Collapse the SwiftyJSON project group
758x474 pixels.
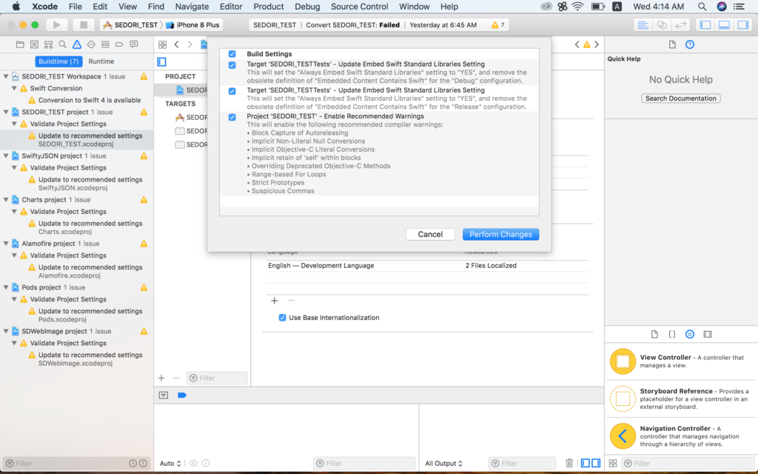point(6,156)
